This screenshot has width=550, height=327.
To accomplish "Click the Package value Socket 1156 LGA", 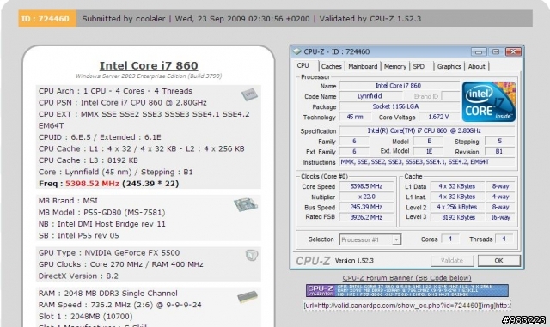I will point(399,106).
